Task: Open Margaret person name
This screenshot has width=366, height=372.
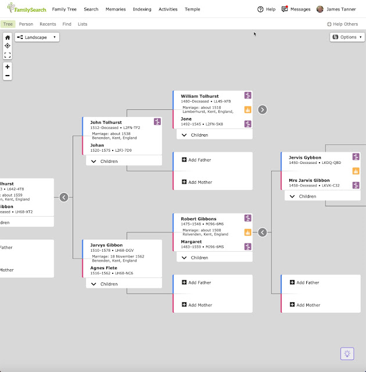Action: click(191, 242)
